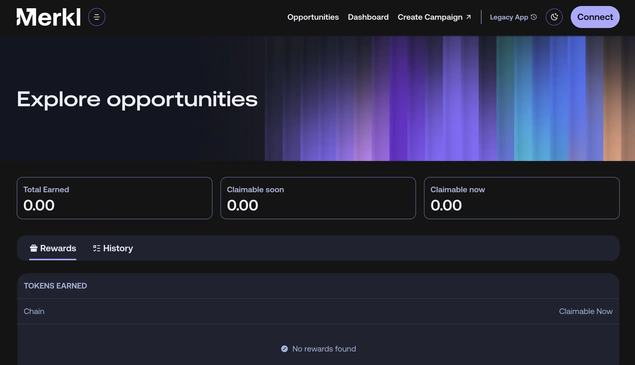Click the Claimable now stat card
The width and height of the screenshot is (635, 365).
[521, 198]
